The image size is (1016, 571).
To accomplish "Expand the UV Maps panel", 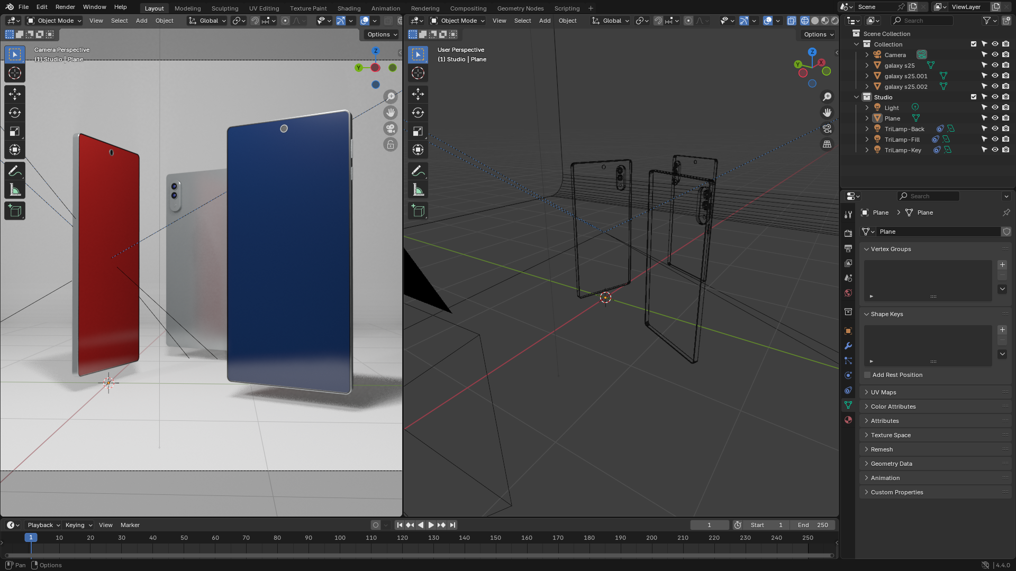I will [x=884, y=392].
